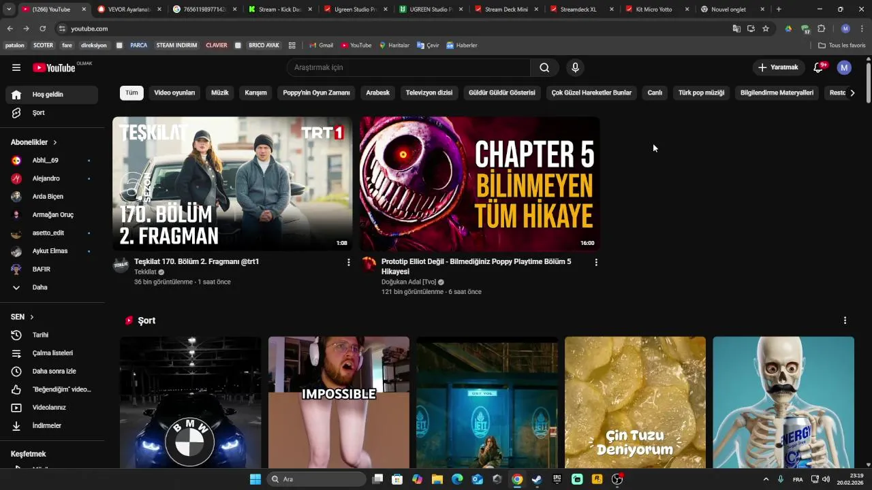Open Çalma listeleri playlists
The image size is (872, 490).
(x=52, y=353)
